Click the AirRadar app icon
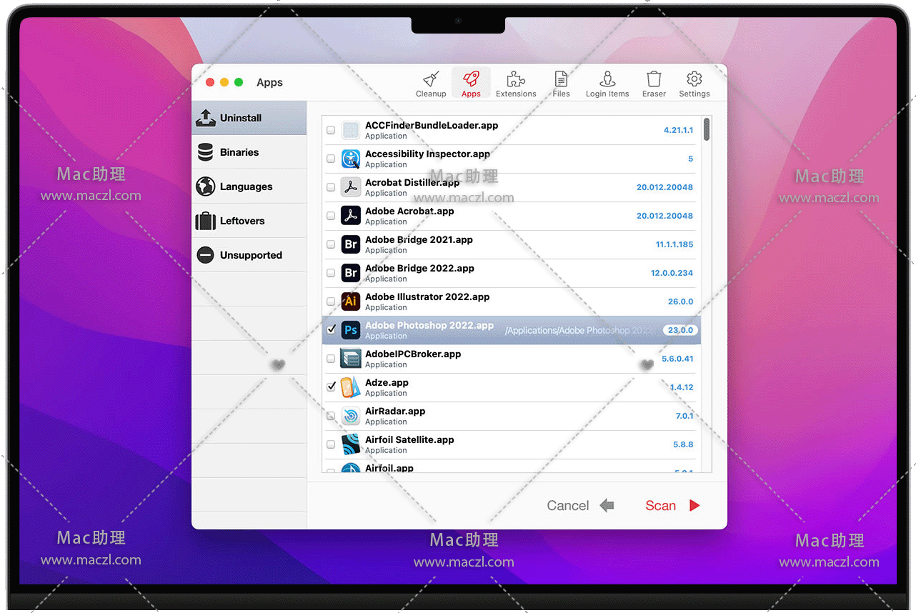The image size is (916, 613). pos(350,416)
